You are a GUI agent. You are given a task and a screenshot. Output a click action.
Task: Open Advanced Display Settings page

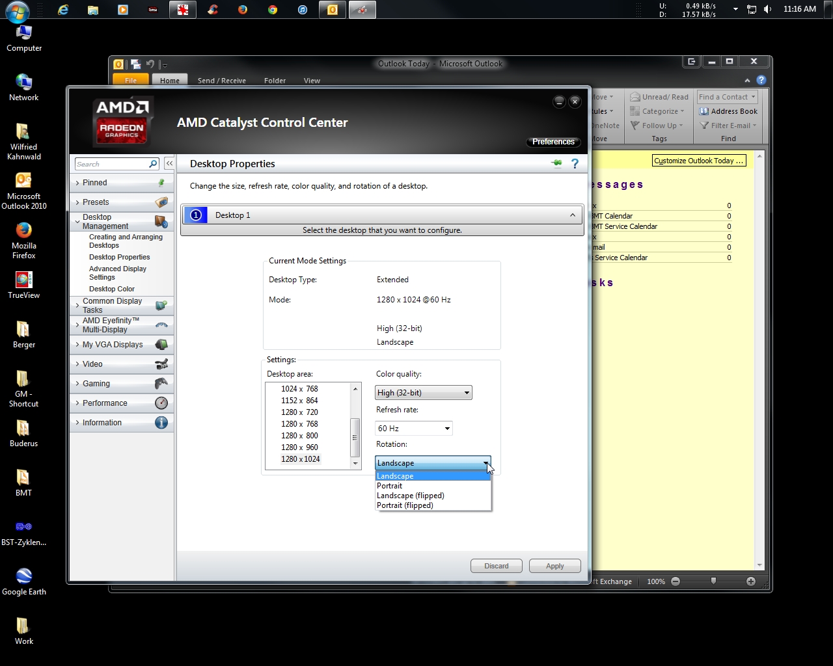(x=118, y=273)
